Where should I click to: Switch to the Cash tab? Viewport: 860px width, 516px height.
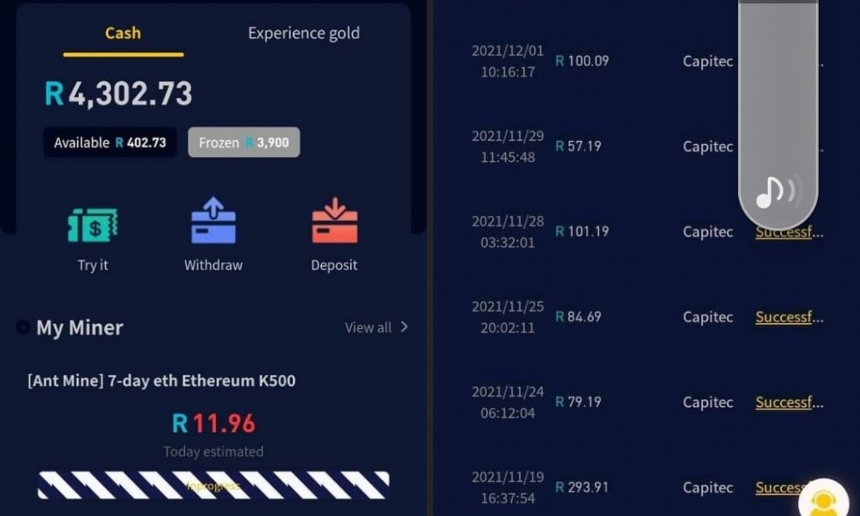123,34
